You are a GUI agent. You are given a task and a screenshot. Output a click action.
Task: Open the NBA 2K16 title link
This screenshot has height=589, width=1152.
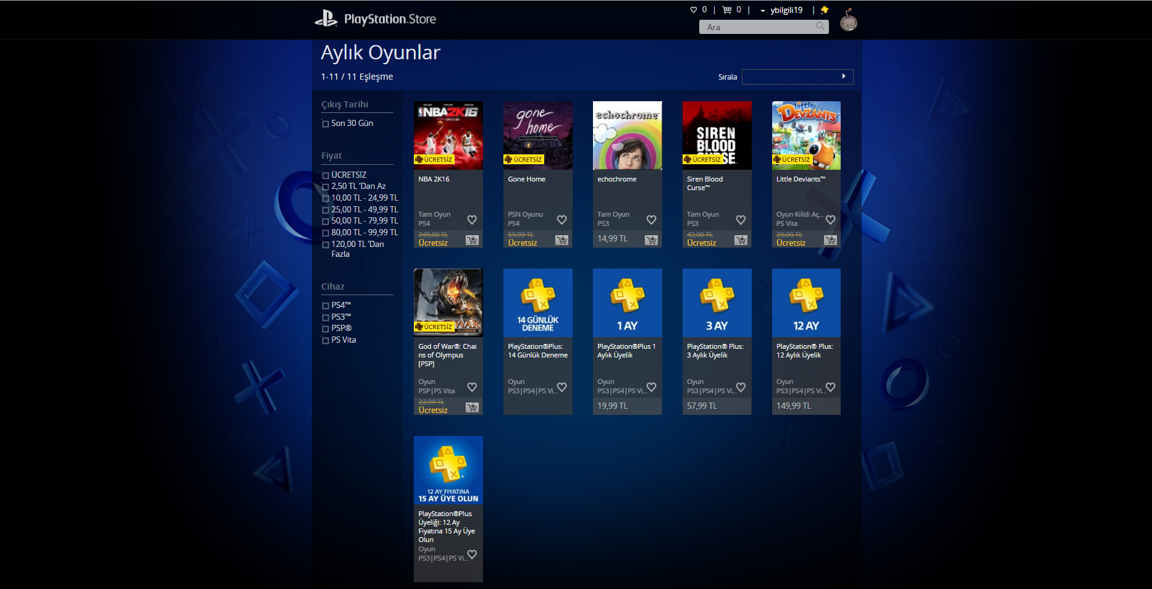pyautogui.click(x=434, y=179)
